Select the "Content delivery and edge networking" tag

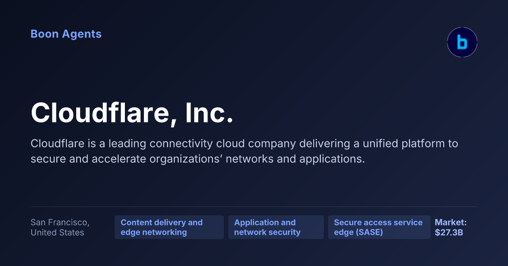pos(169,227)
